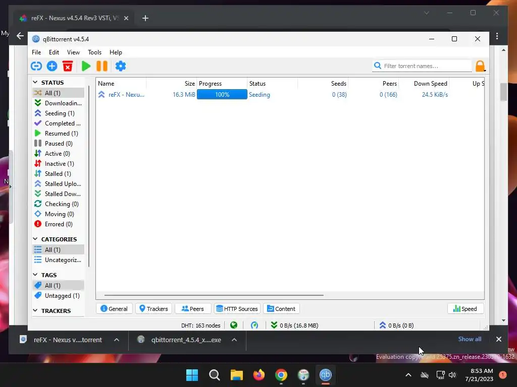Filter by Seeding (1) status
The image size is (517, 387).
pyautogui.click(x=59, y=113)
